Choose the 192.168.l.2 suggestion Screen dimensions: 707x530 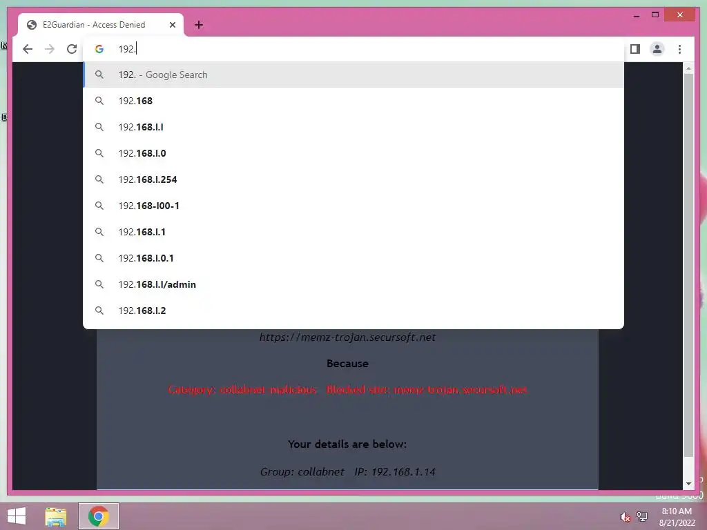pos(353,311)
